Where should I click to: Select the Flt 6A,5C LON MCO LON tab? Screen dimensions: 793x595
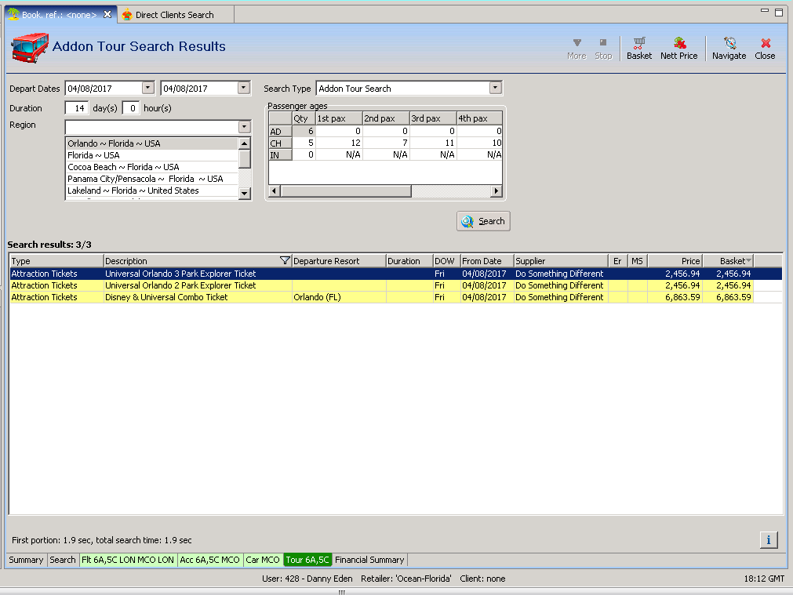128,560
